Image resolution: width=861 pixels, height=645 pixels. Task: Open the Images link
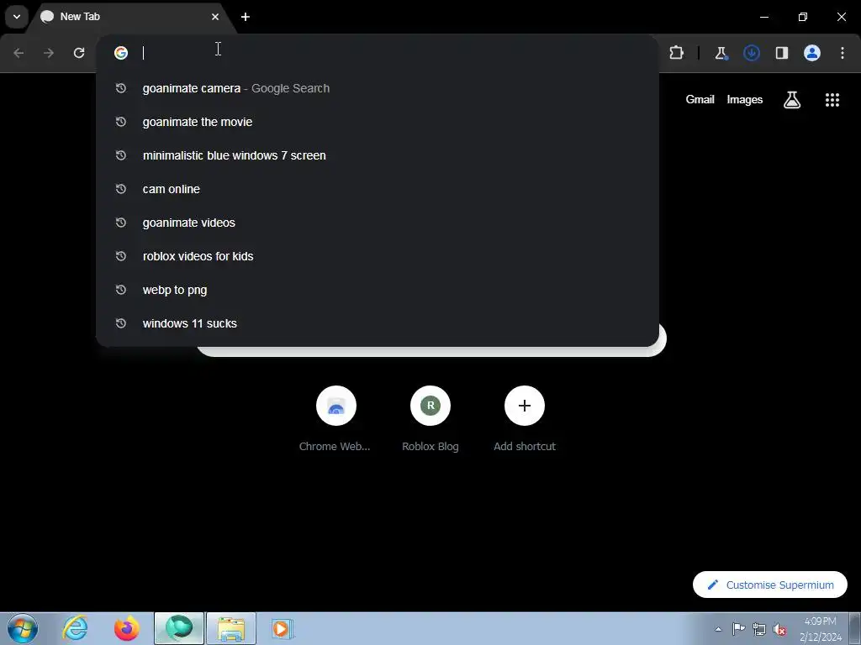tap(745, 99)
